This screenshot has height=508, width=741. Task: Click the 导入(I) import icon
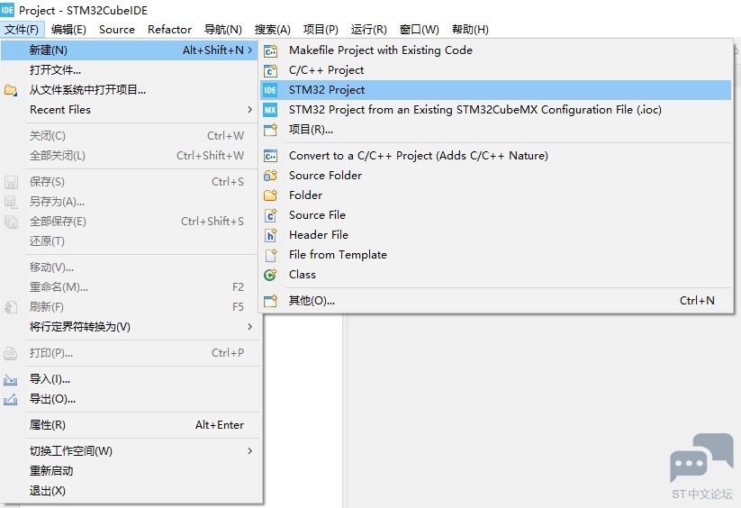click(11, 379)
